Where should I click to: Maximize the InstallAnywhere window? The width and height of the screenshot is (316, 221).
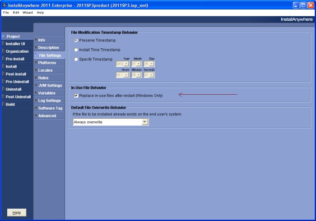pyautogui.click(x=303, y=5)
